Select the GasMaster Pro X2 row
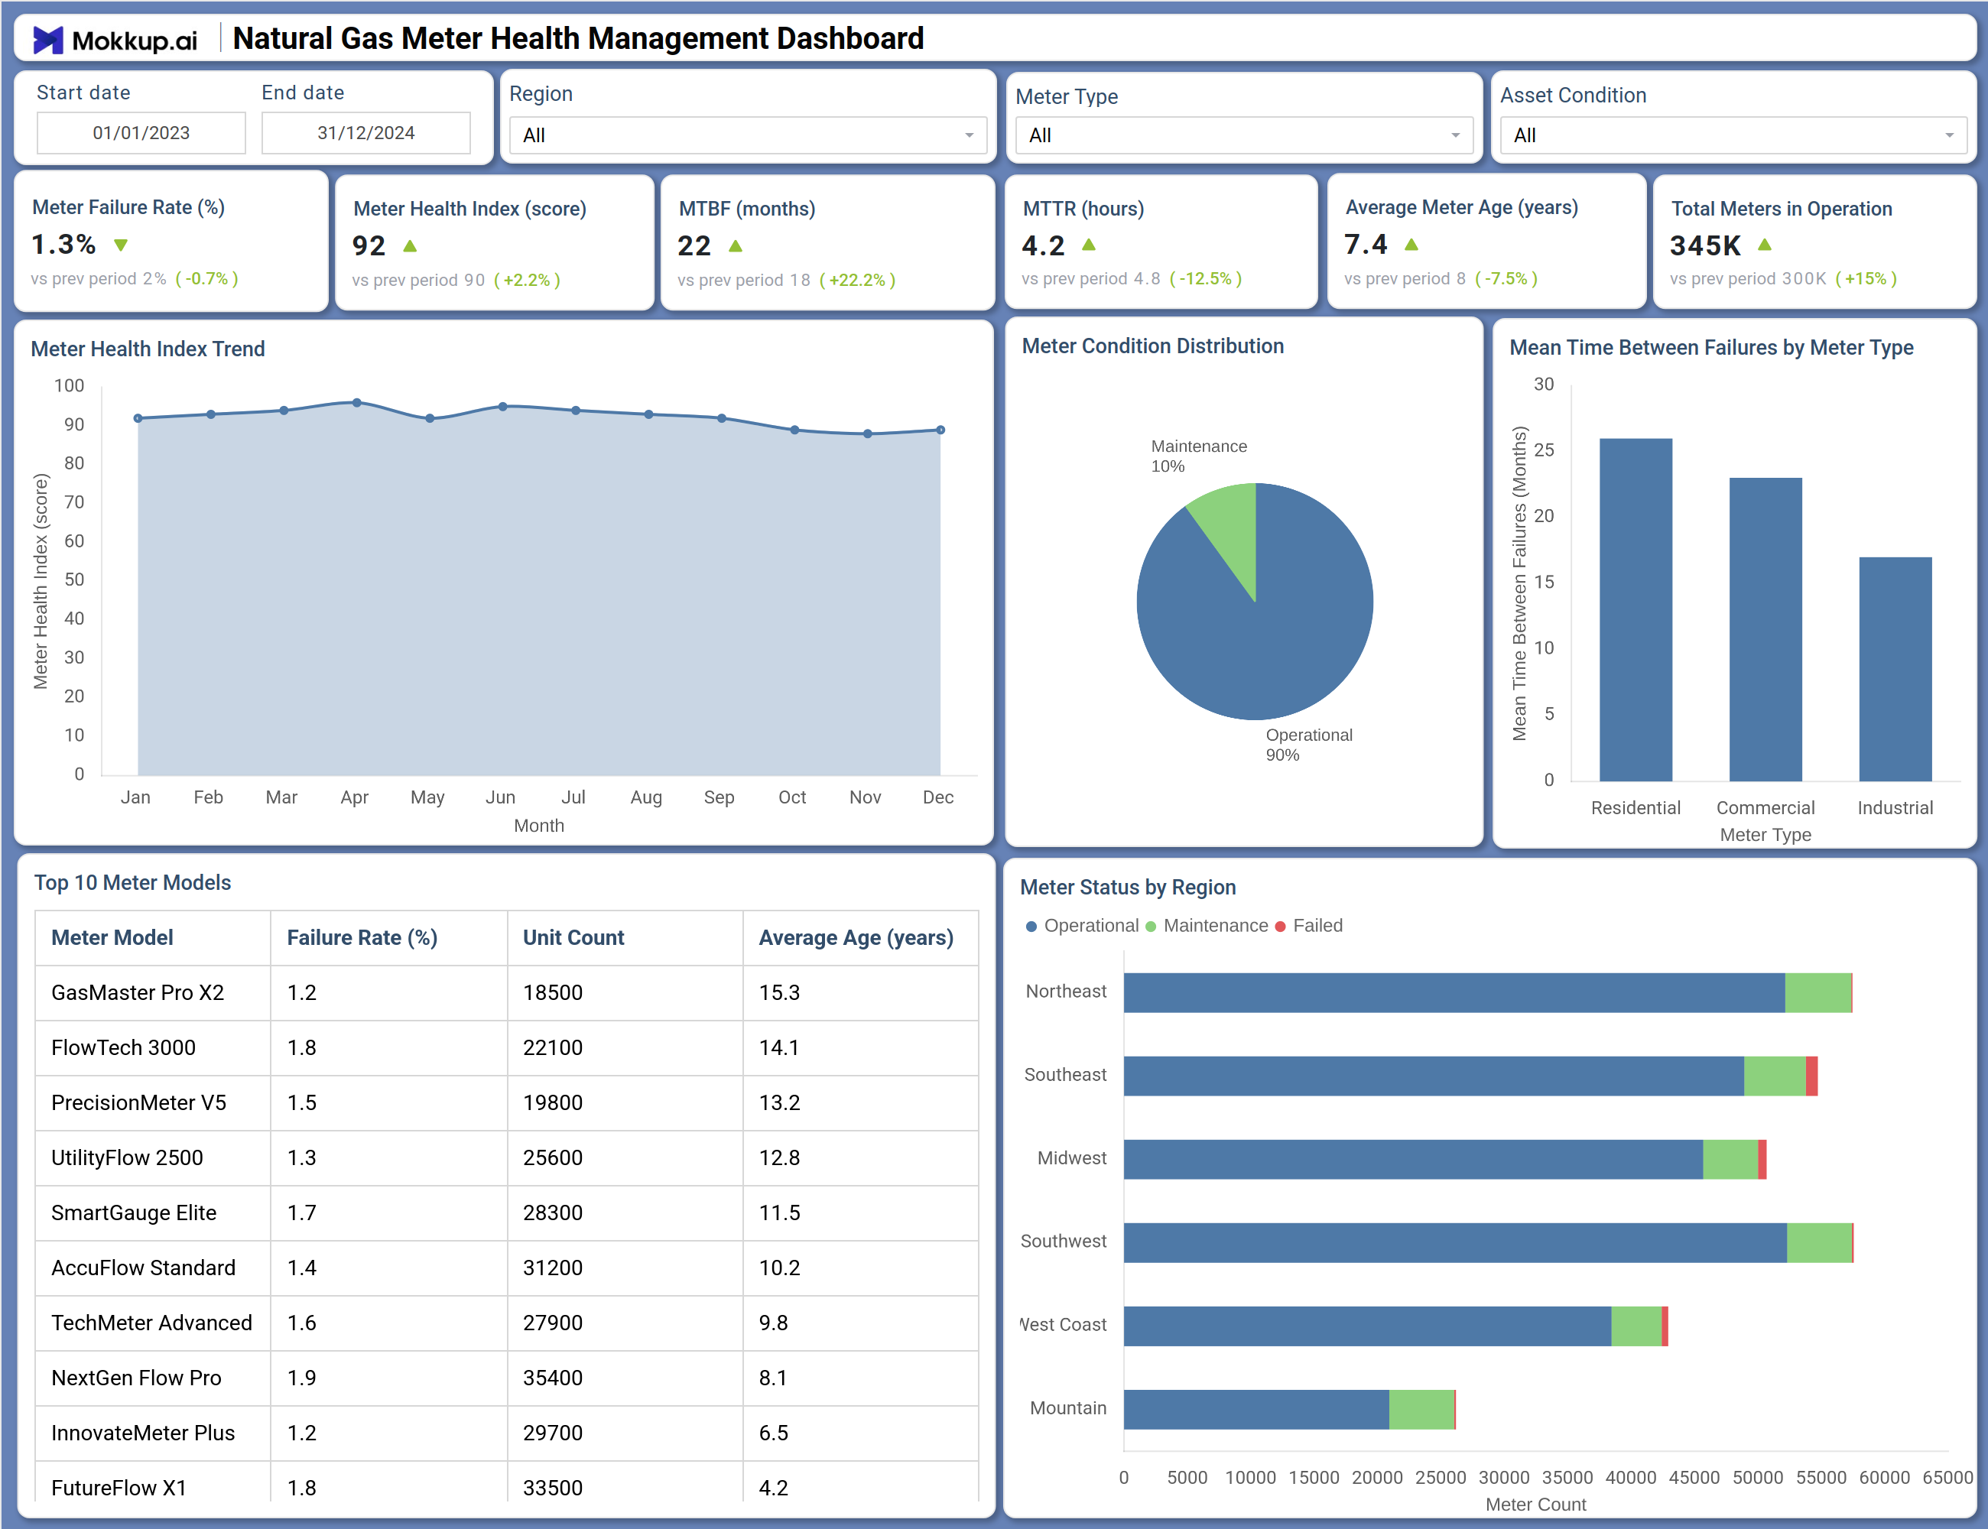The height and width of the screenshot is (1529, 1988). click(x=507, y=993)
